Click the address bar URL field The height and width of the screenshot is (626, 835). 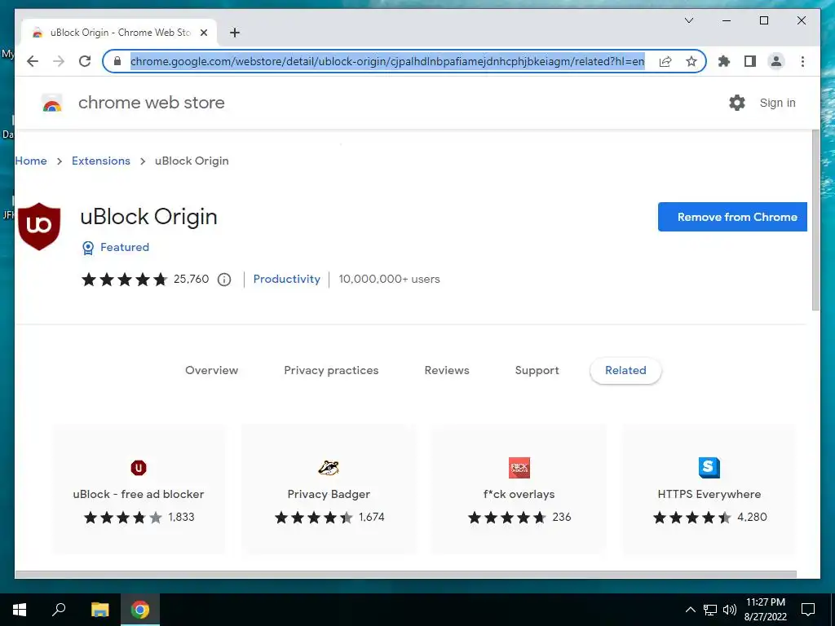(387, 61)
